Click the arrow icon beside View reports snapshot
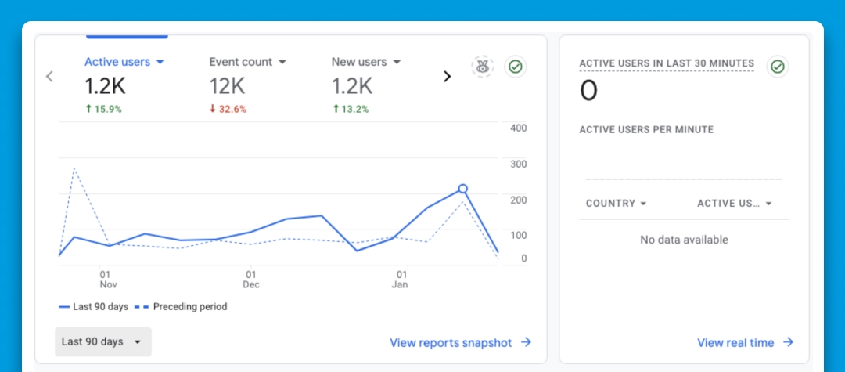845x372 pixels. [x=527, y=342]
